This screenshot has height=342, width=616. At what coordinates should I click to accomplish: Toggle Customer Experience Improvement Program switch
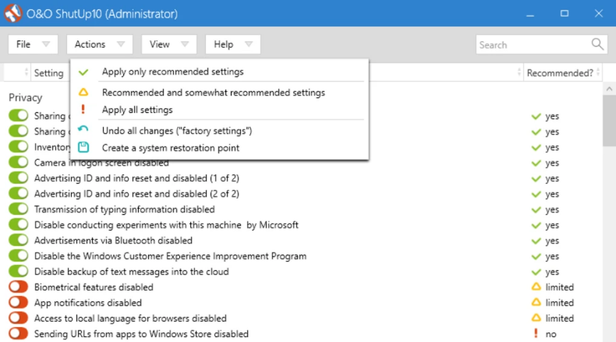[x=18, y=256]
